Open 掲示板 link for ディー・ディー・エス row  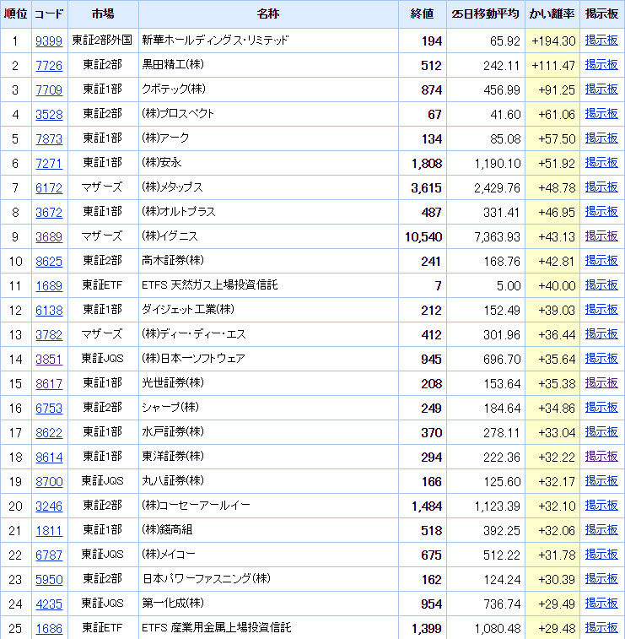point(601,333)
